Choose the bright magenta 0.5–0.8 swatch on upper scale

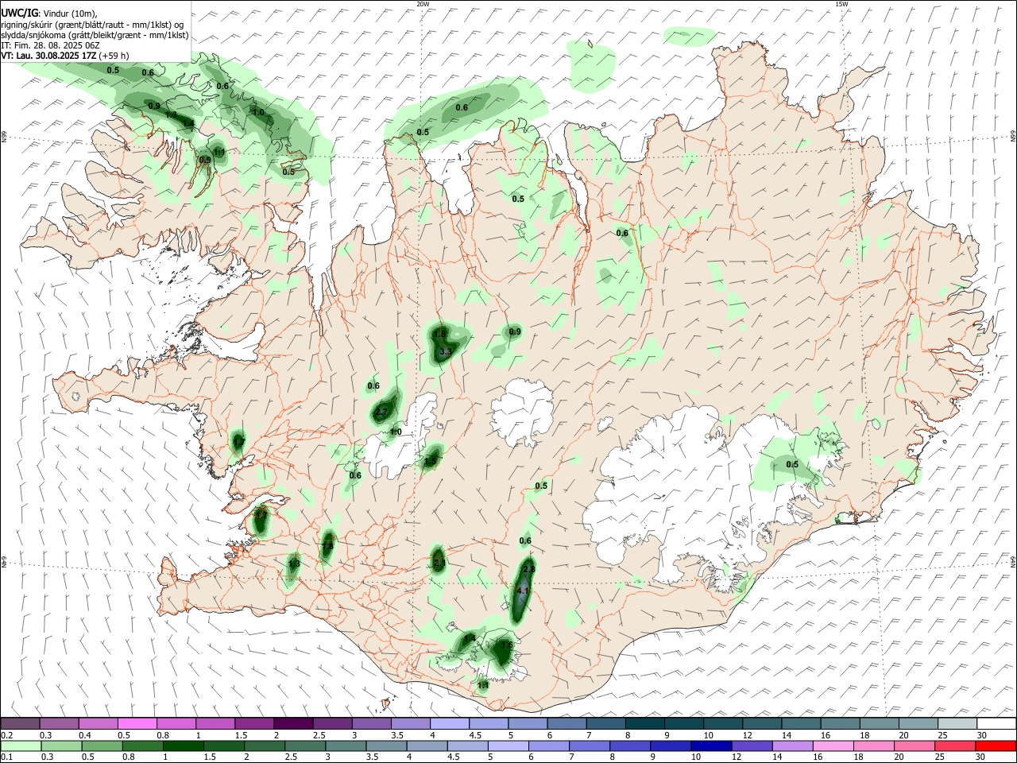[x=137, y=723]
